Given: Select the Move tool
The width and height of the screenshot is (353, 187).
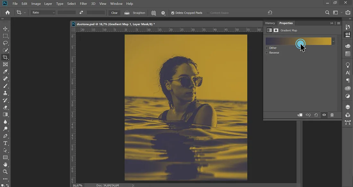Looking at the screenshot, I should coord(5,29).
